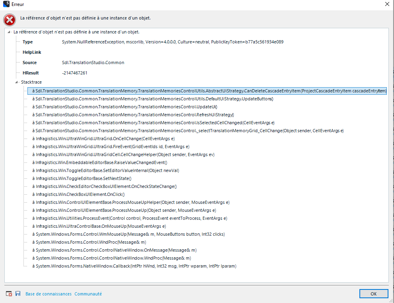The height and width of the screenshot is (303, 394).
Task: Select the ProcessMouseUpHelper stack frame
Action: click(131, 203)
